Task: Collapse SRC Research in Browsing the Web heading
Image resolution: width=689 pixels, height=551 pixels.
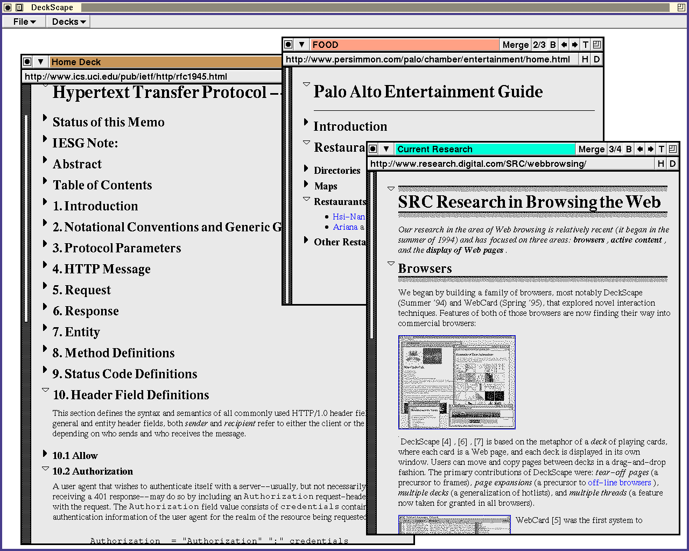Action: click(x=391, y=189)
